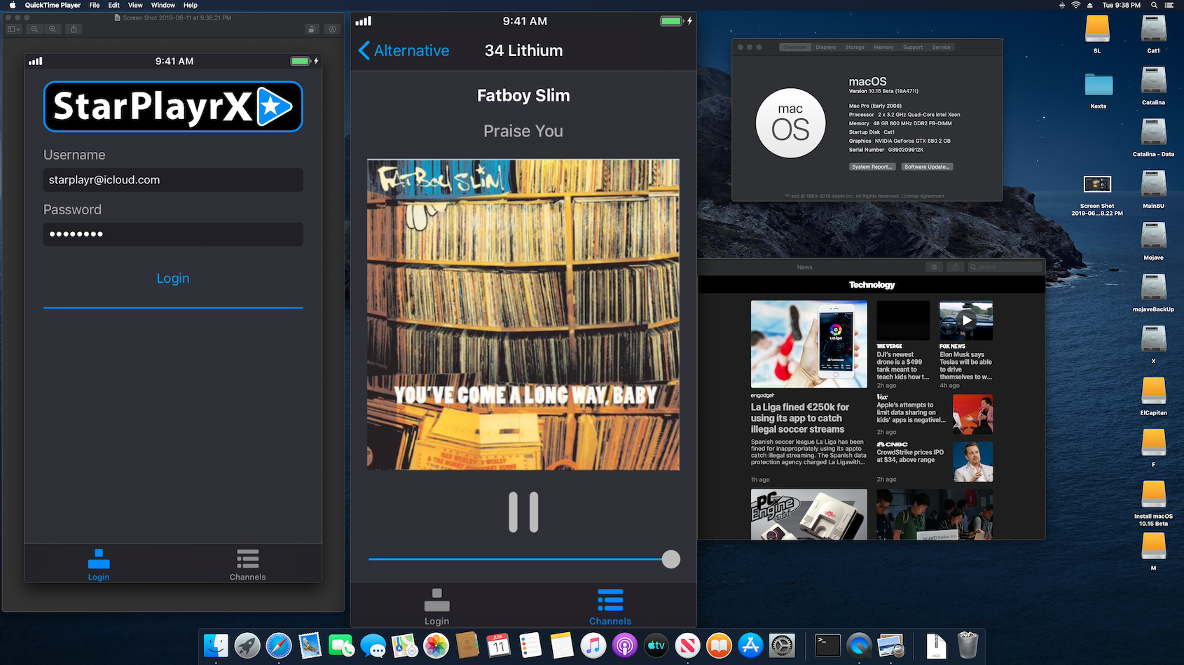The height and width of the screenshot is (665, 1184).
Task: Launch Safari from the Dock
Action: pos(279,645)
